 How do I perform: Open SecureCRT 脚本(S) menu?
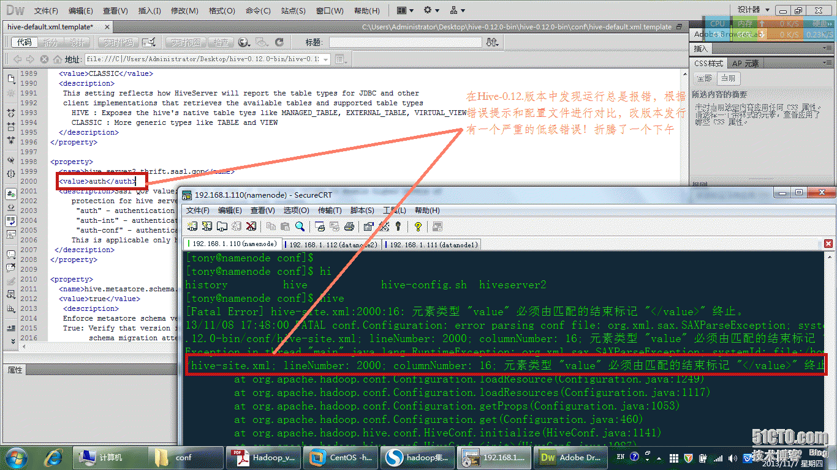pyautogui.click(x=362, y=210)
